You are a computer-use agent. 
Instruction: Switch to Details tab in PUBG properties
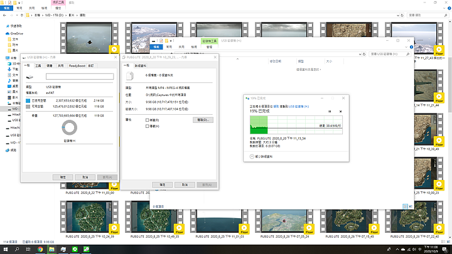coord(141,66)
